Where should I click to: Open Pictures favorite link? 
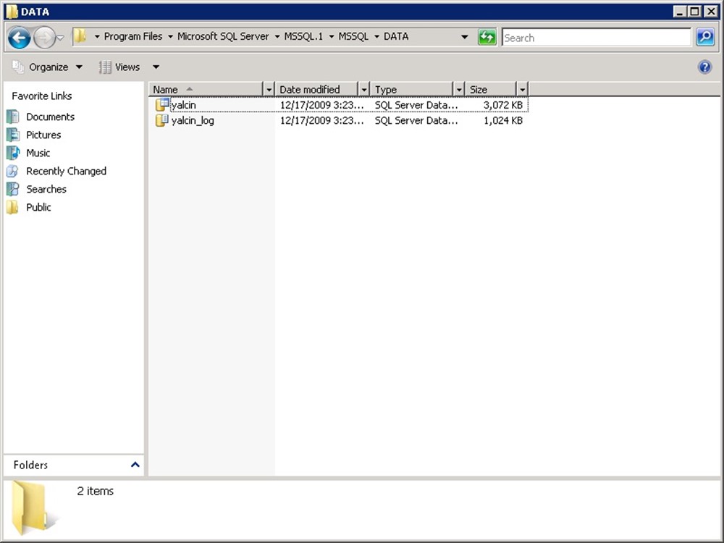coord(43,135)
